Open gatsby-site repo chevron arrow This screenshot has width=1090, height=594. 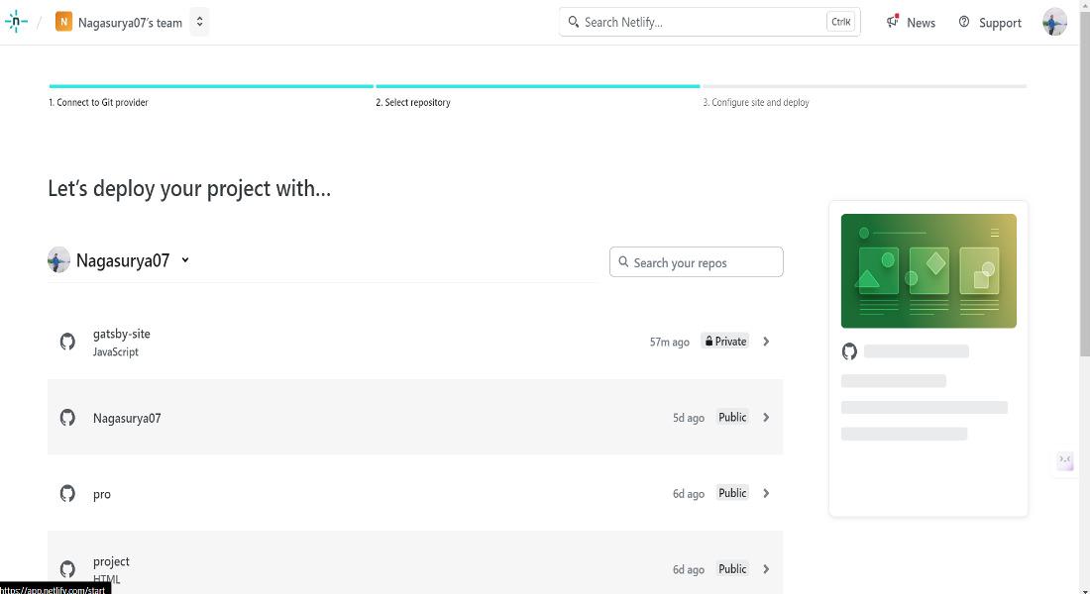tap(766, 342)
